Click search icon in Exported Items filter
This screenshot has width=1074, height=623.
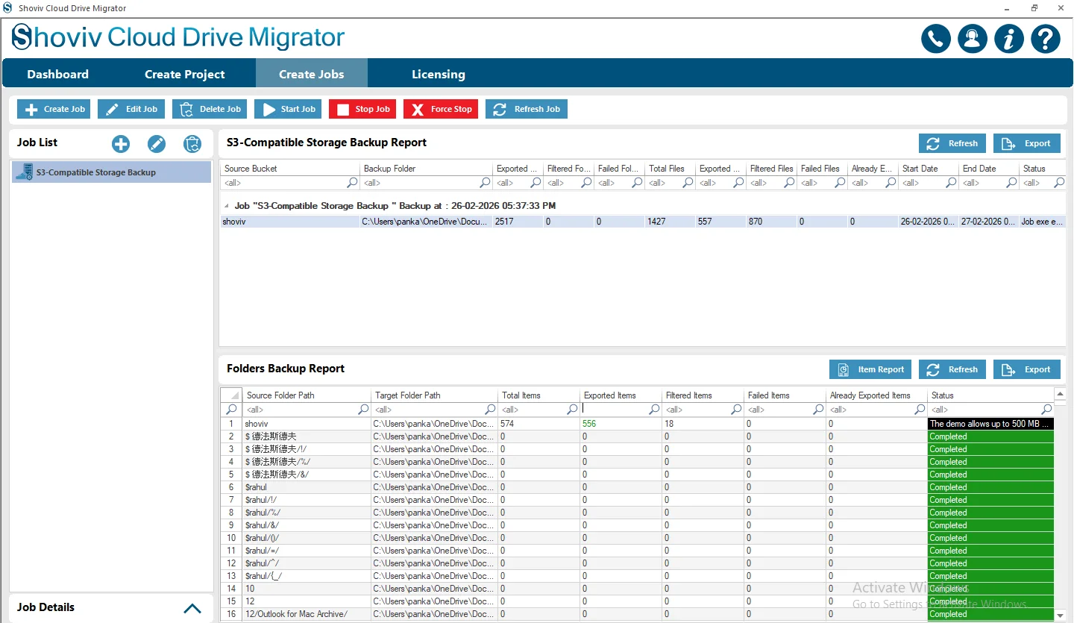[x=654, y=410]
